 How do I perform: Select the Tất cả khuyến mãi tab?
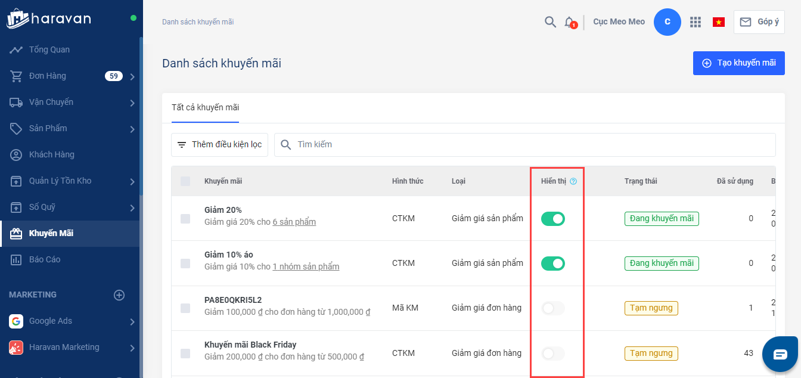205,108
